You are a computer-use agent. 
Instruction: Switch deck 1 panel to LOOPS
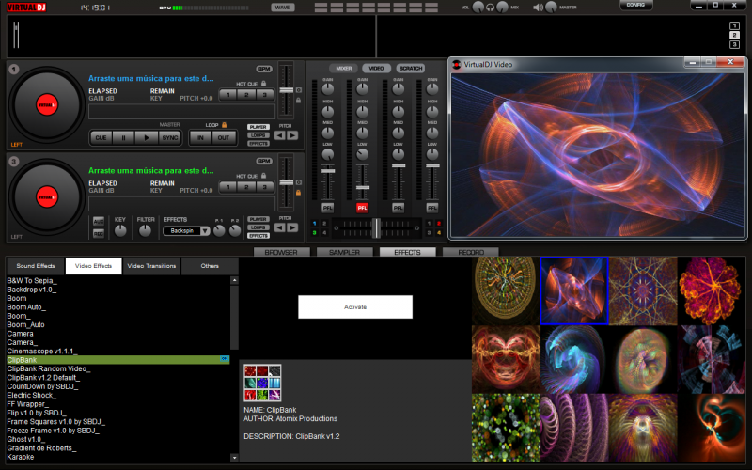(258, 135)
